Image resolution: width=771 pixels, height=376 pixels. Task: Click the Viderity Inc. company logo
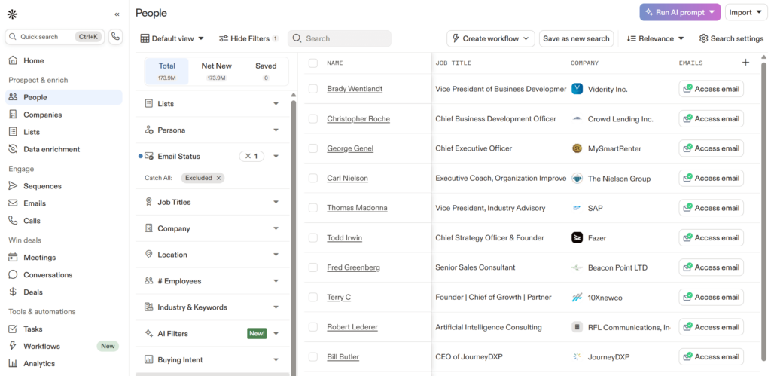pos(577,89)
